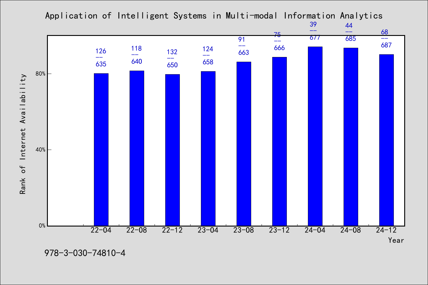428x285 pixels.
Task: Click the data label '635'
Action: [x=101, y=64]
